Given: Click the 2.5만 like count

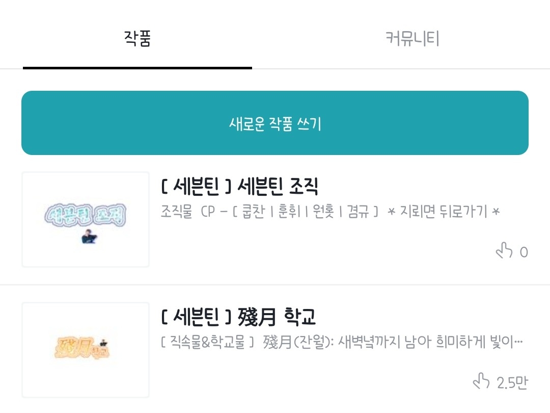Looking at the screenshot, I should click(x=512, y=382).
